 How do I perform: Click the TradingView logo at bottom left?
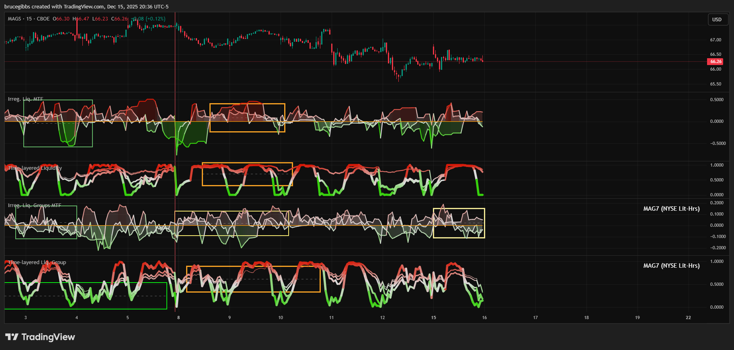(40, 337)
